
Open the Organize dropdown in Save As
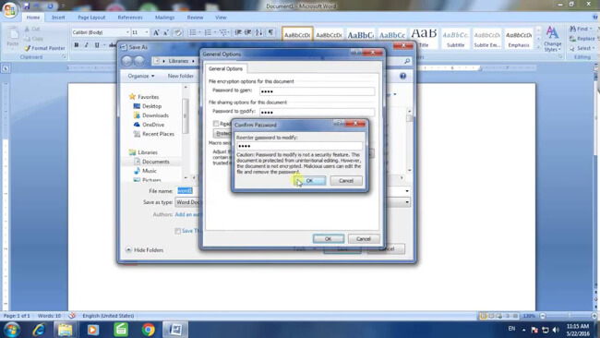(141, 76)
